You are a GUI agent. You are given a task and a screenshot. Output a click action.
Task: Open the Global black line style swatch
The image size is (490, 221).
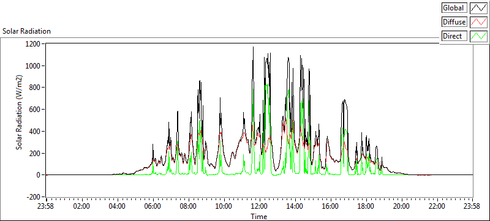pyautogui.click(x=478, y=8)
